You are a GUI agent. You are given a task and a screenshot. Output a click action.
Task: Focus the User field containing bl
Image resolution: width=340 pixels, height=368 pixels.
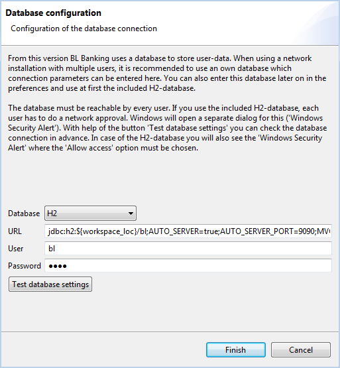tap(188, 248)
